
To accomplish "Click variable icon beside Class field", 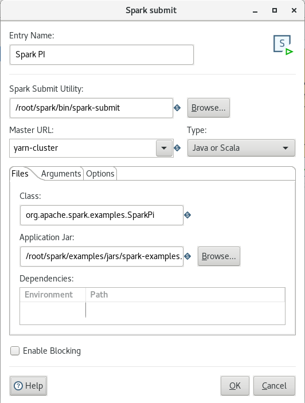I will (x=187, y=215).
